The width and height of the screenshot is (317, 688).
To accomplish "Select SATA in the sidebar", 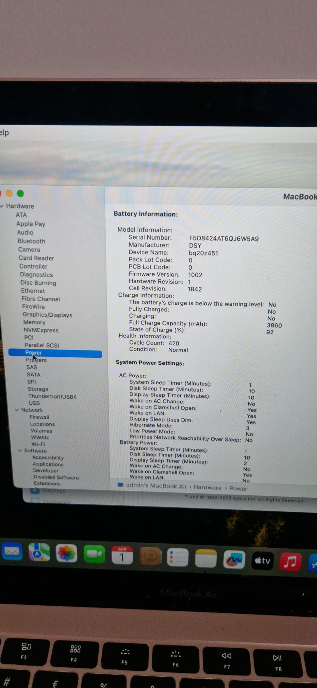I will [x=34, y=374].
